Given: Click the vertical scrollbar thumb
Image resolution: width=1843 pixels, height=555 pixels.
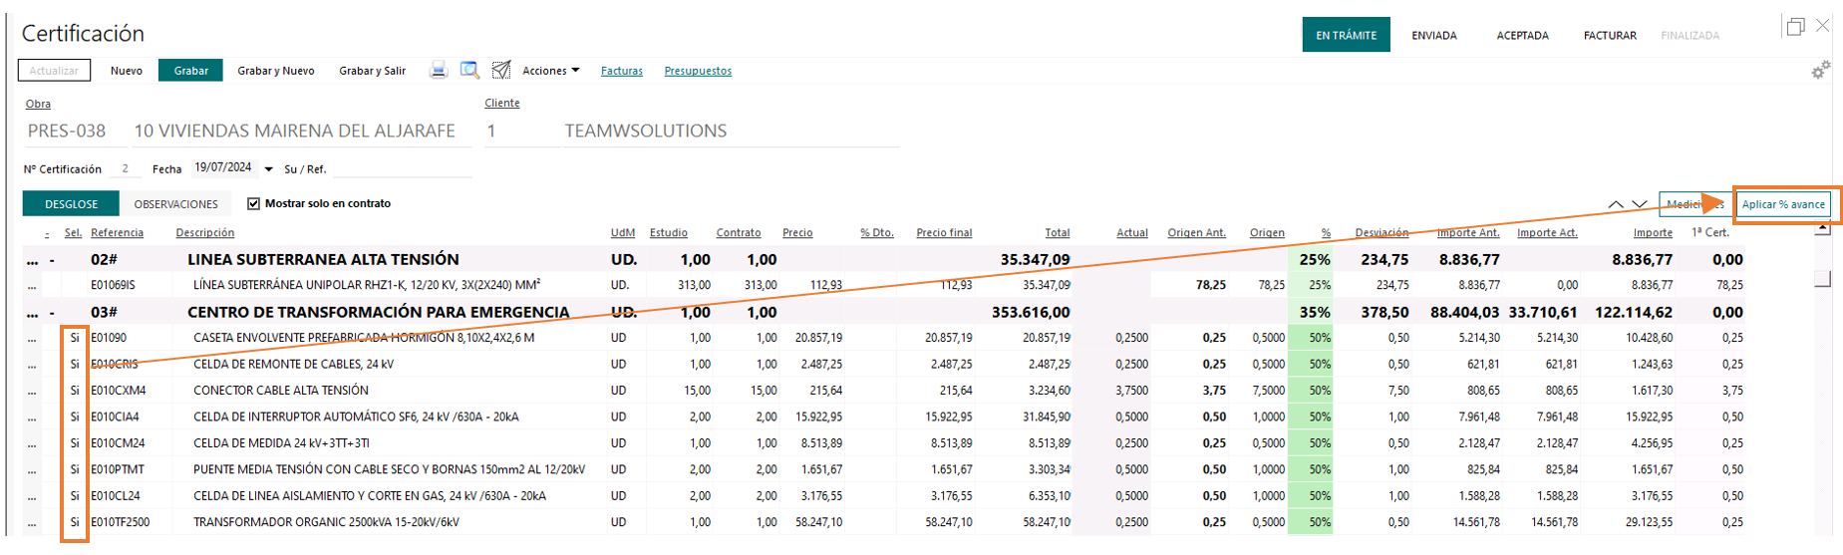Looking at the screenshot, I should click(x=1823, y=278).
